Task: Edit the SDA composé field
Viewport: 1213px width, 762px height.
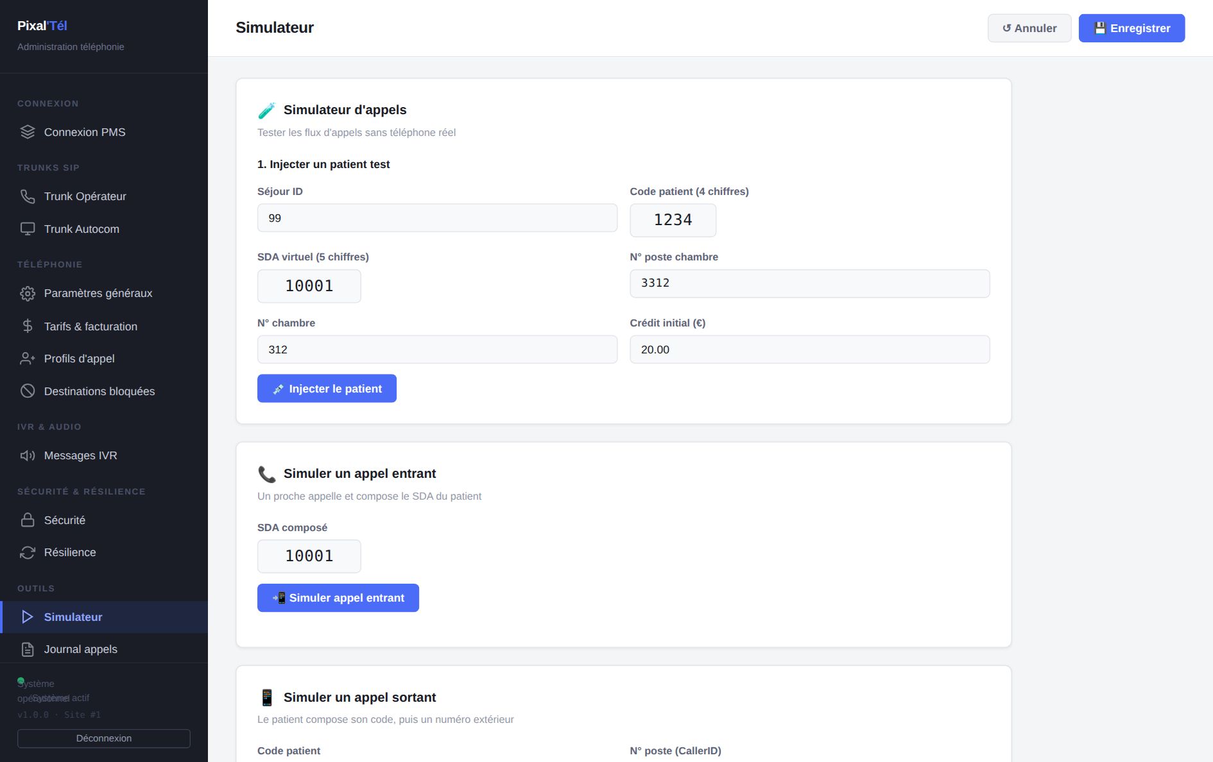Action: click(309, 556)
